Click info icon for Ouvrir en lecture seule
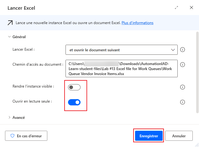The image size is (199, 147). tap(182, 102)
